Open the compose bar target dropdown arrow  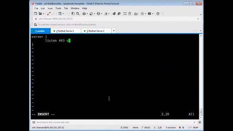[194, 122]
